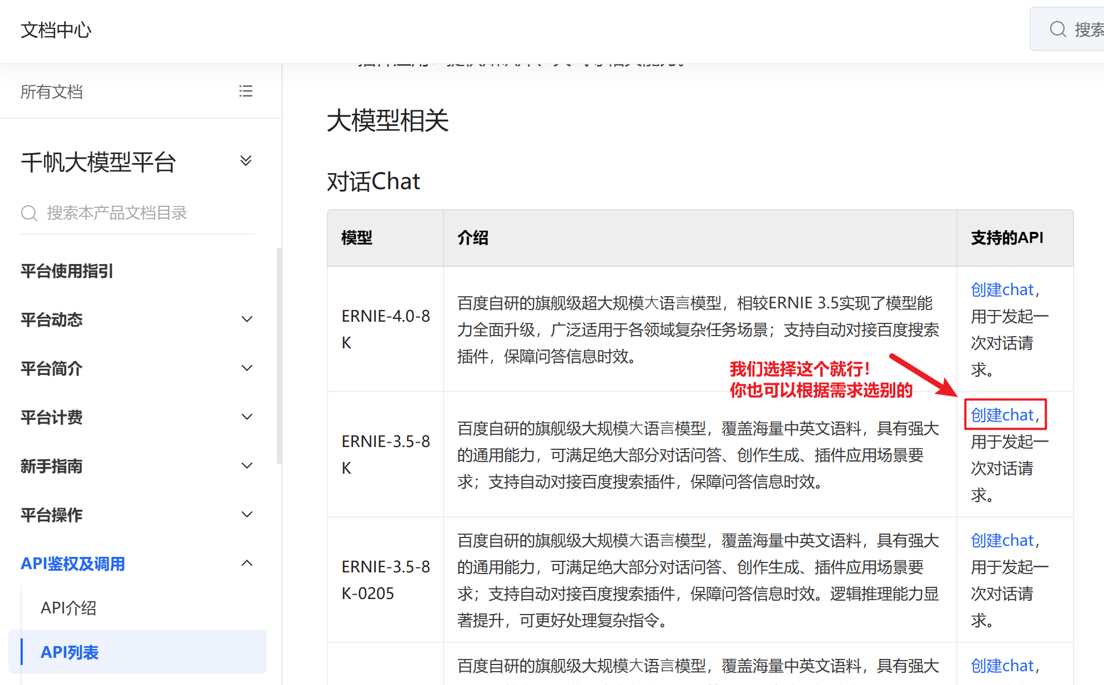Open API介绍 in the sidebar tree
Image resolution: width=1104 pixels, height=685 pixels.
click(69, 608)
